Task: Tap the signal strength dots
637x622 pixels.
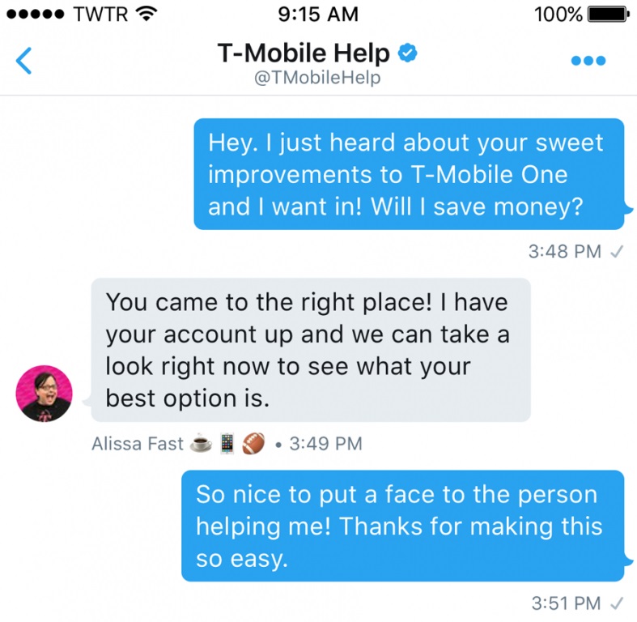Action: pos(36,15)
